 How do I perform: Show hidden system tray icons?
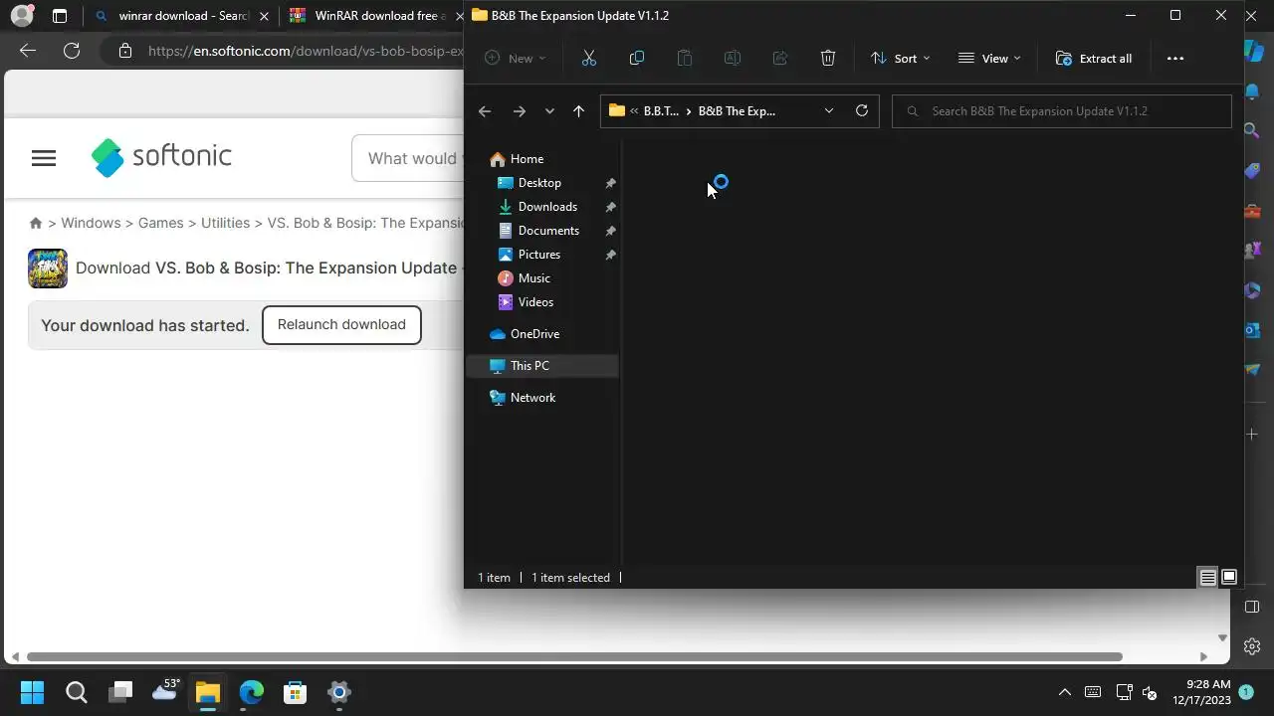click(1064, 692)
